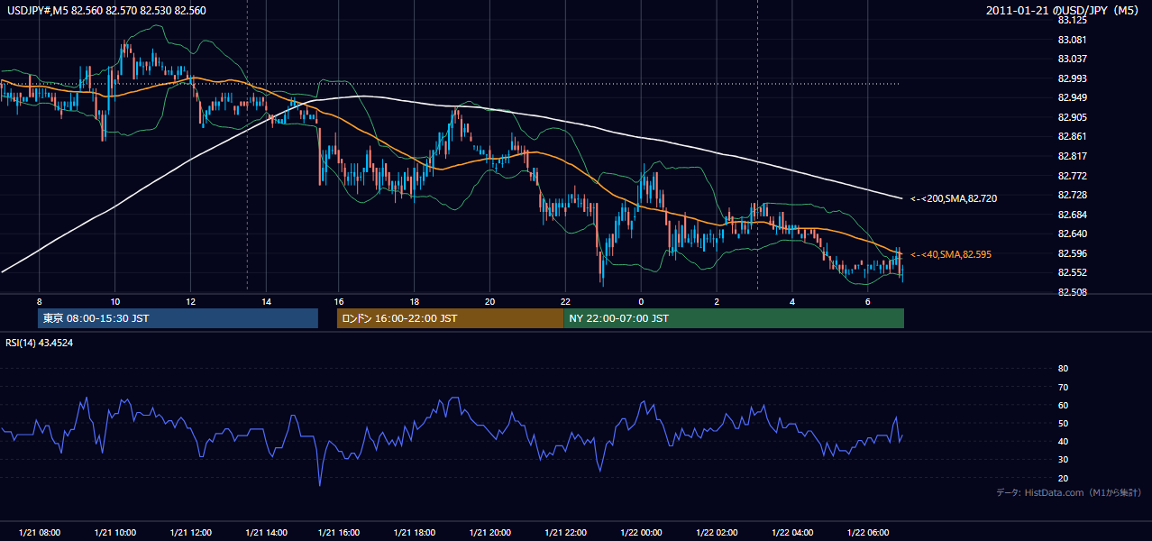Click price level 82.640 on the axis

[1072, 234]
